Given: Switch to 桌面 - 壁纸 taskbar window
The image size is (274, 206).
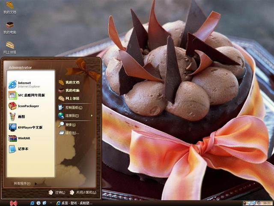Looking at the screenshot, I should tap(74, 203).
